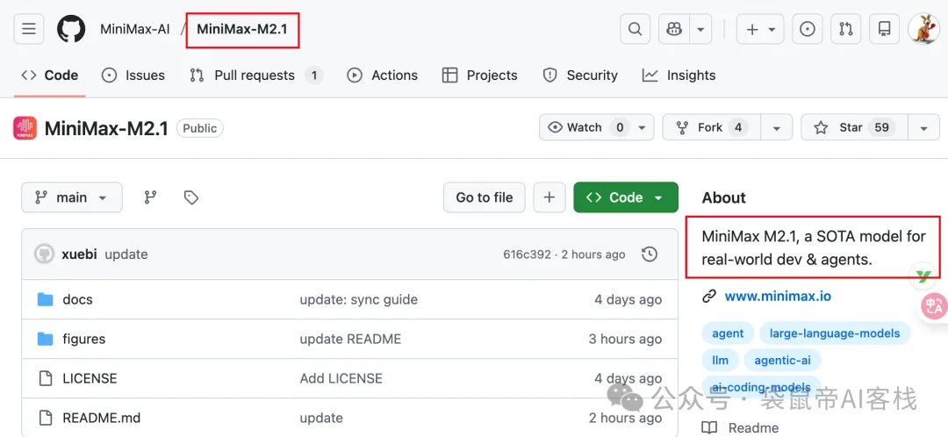Open pull requests icon in header
This screenshot has height=437, width=948.
click(845, 29)
